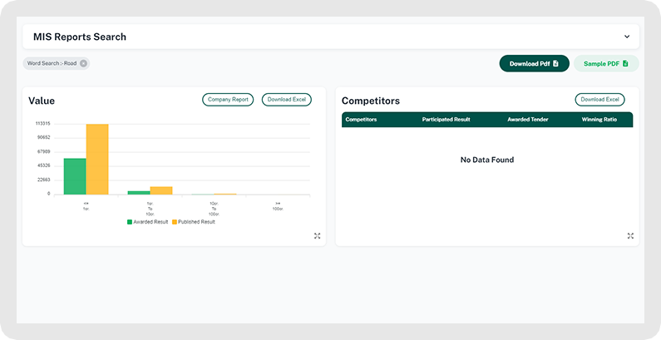Remove the Word Search Road filter chip
This screenshot has width=661, height=340.
(83, 63)
